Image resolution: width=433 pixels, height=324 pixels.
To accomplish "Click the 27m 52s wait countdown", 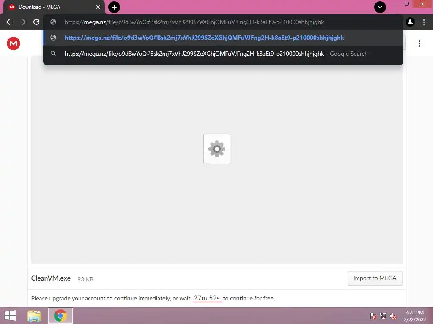I will pyautogui.click(x=207, y=298).
